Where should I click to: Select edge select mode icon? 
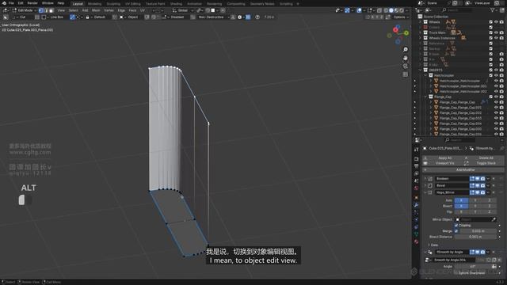46,10
